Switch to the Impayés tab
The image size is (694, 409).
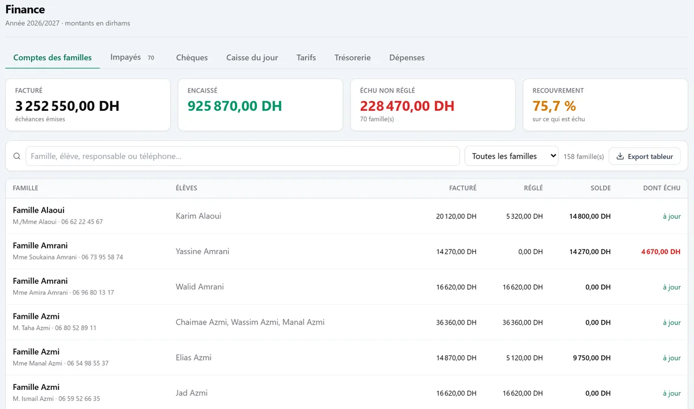[x=132, y=57]
